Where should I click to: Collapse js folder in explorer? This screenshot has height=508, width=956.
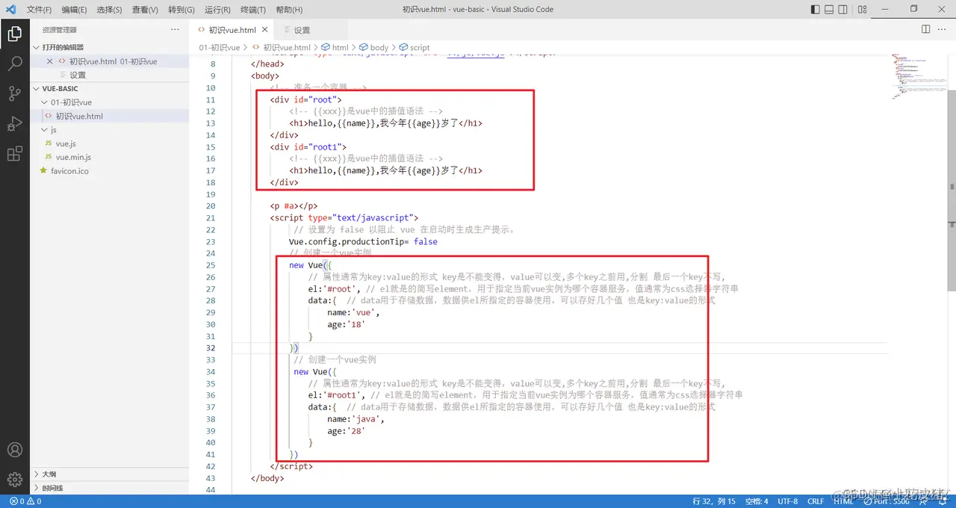coord(109,129)
